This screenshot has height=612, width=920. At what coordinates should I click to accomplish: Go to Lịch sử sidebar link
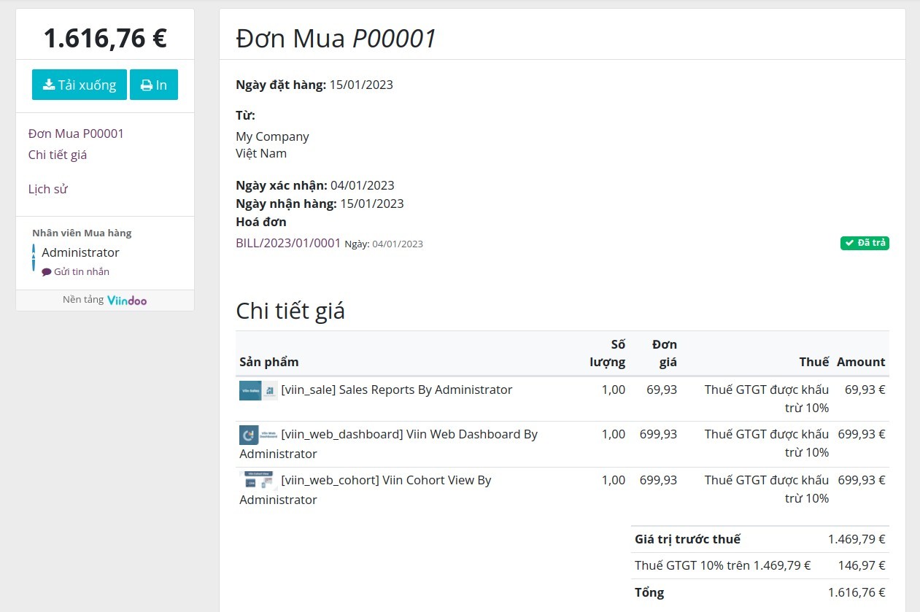point(48,189)
